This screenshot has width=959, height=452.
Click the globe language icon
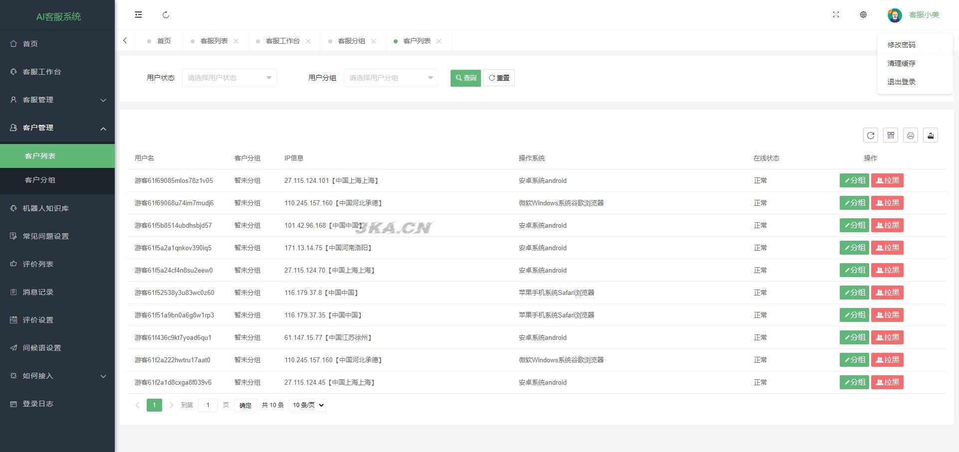pyautogui.click(x=863, y=15)
